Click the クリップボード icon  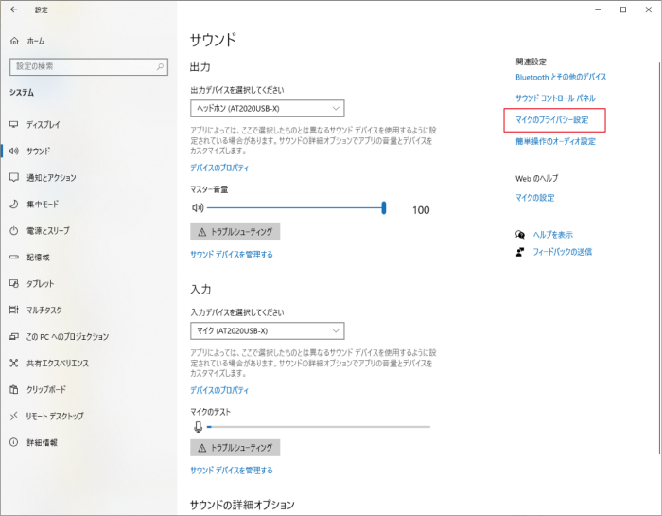[14, 390]
